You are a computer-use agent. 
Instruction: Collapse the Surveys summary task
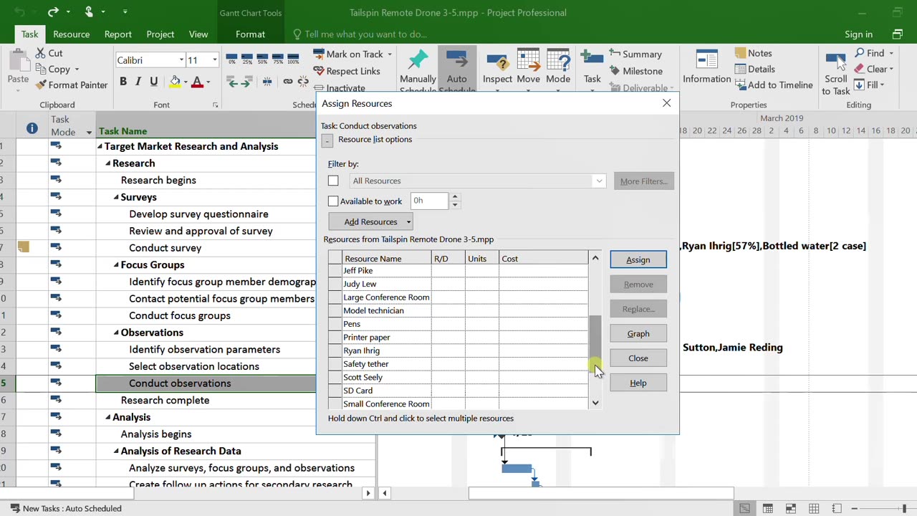(116, 197)
